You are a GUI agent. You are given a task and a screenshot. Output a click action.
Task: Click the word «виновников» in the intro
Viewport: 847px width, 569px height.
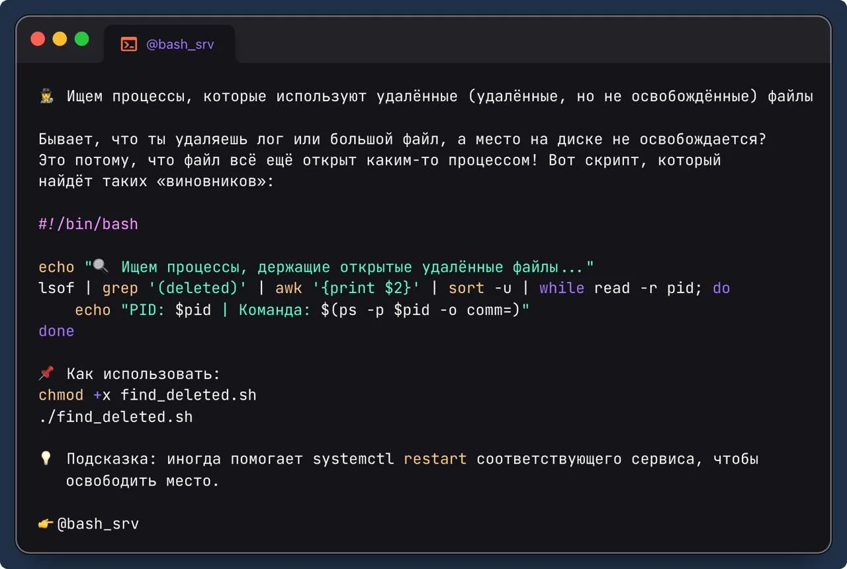[x=215, y=182]
